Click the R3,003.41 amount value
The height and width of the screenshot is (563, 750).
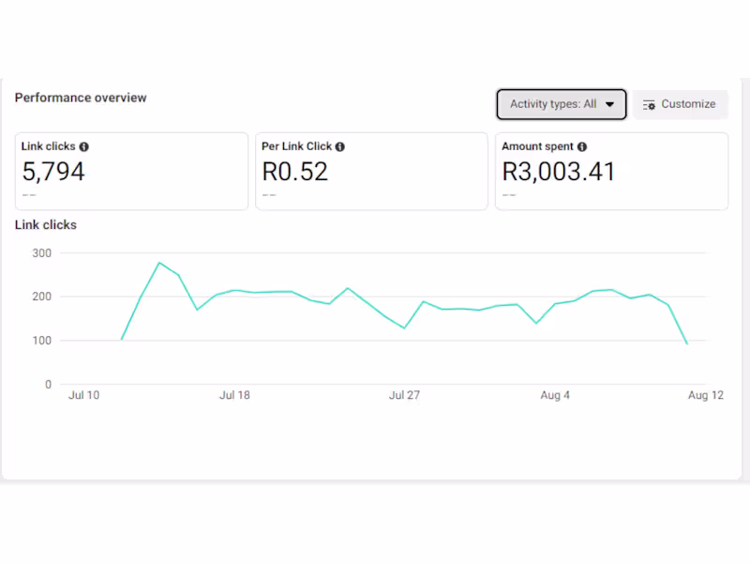pyautogui.click(x=559, y=172)
